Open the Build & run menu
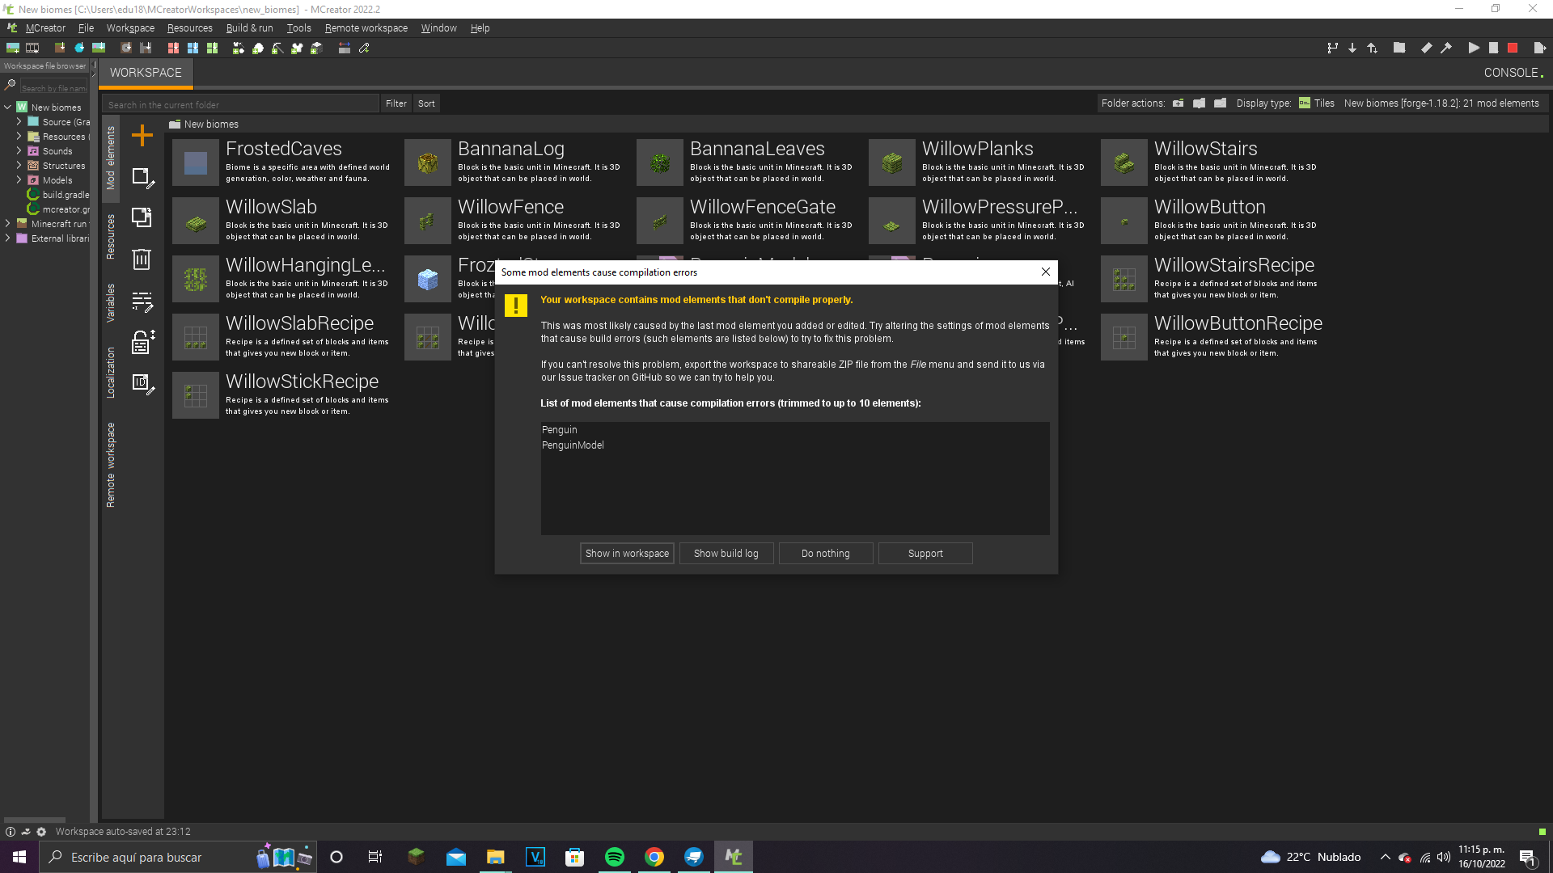 click(x=249, y=27)
